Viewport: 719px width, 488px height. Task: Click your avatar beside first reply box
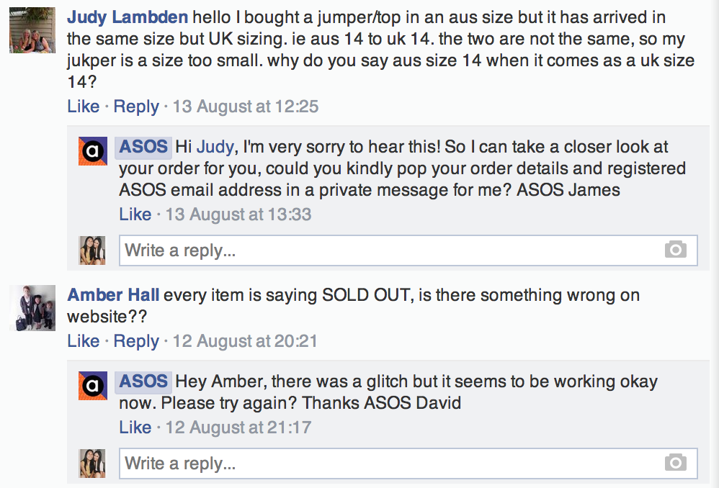92,250
